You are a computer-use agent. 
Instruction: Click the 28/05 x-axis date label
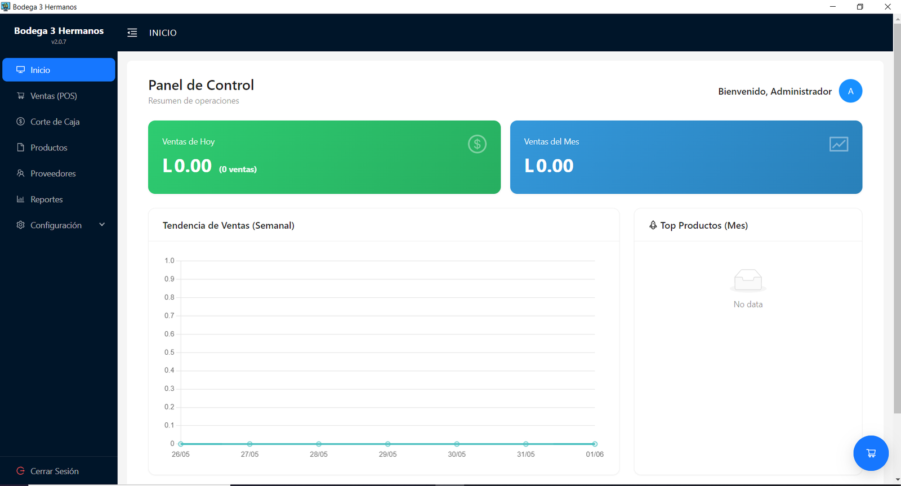point(319,454)
